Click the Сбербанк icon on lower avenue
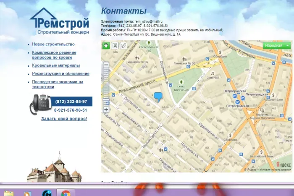Viewport: 294px width, 196px height. point(230,135)
